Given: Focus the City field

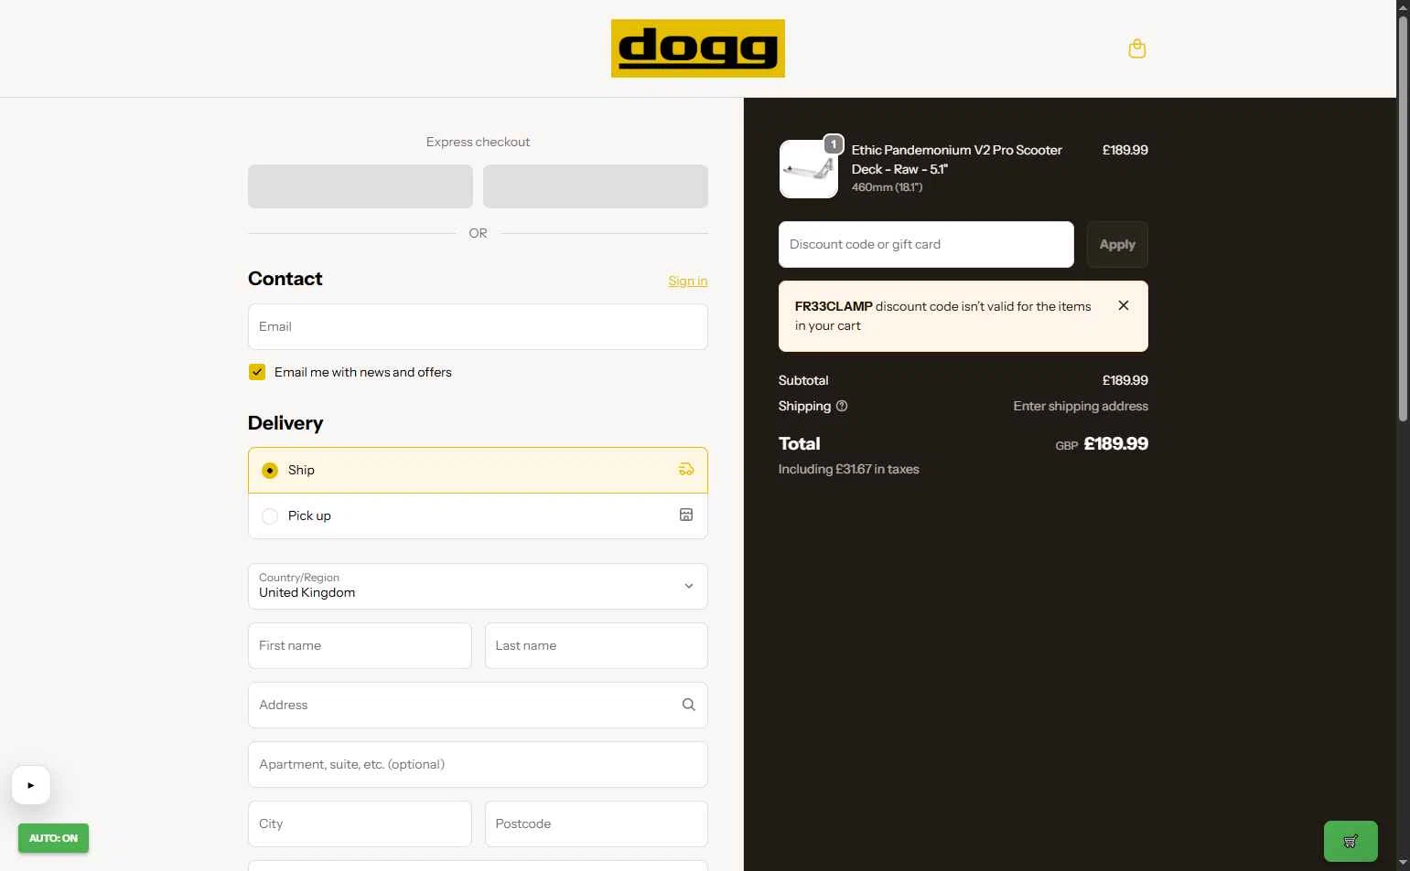Looking at the screenshot, I should coord(360,823).
